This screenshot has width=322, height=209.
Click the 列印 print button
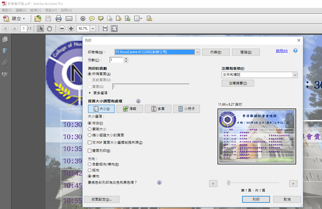(x=256, y=199)
